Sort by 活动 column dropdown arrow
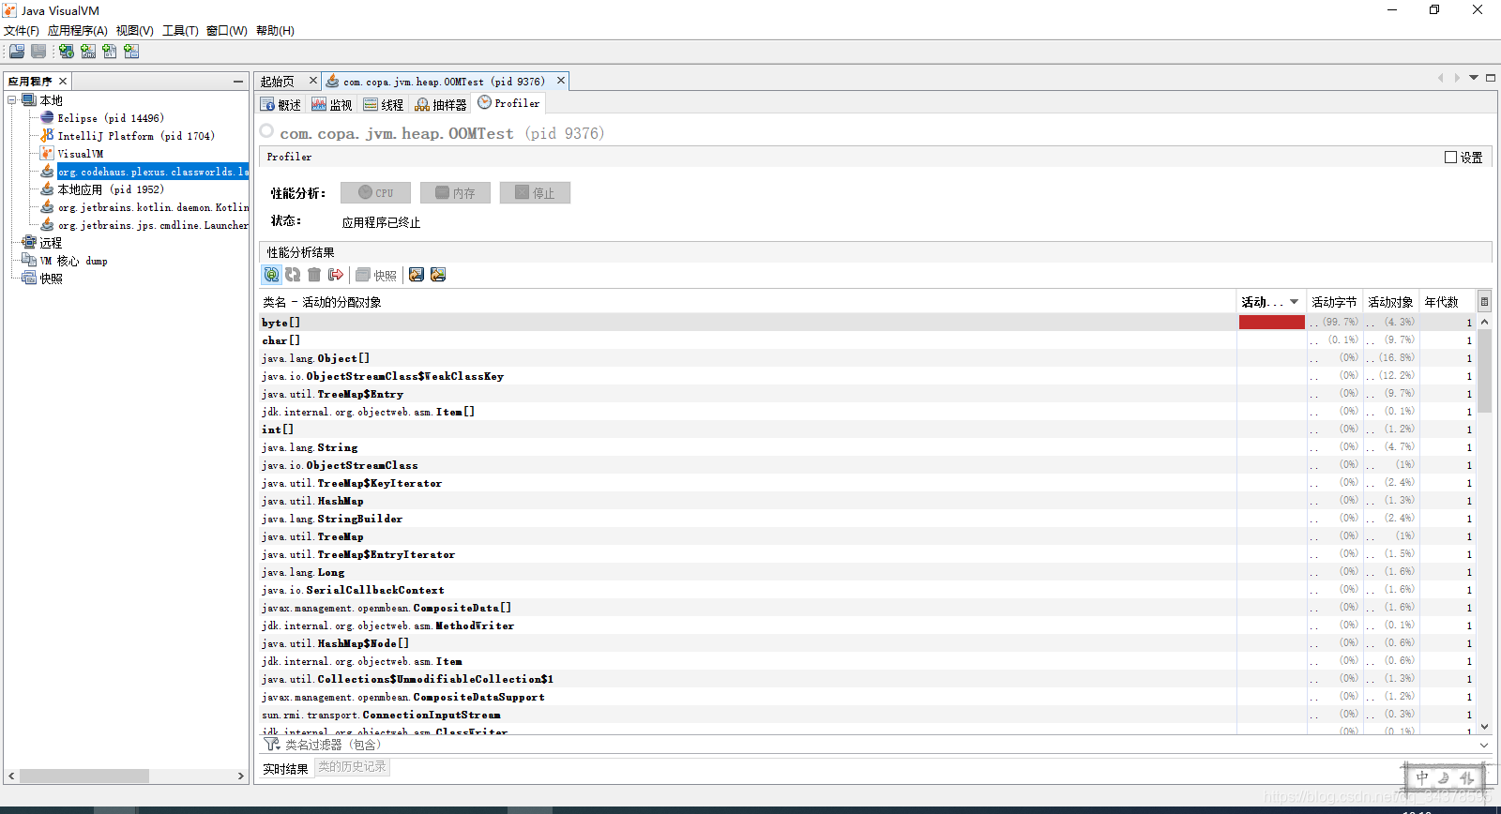The height and width of the screenshot is (814, 1501). (1295, 302)
